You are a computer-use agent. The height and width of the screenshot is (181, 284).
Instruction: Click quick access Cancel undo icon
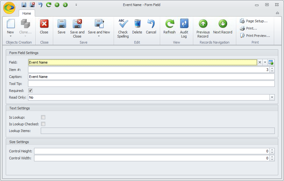click(40, 5)
